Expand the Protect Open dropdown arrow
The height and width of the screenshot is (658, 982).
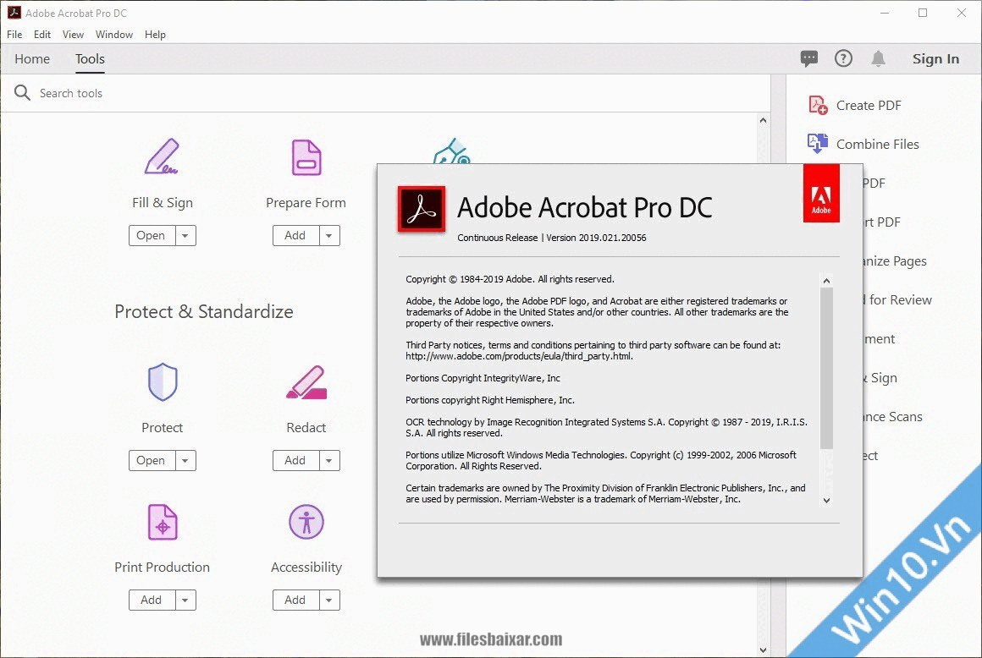point(185,460)
